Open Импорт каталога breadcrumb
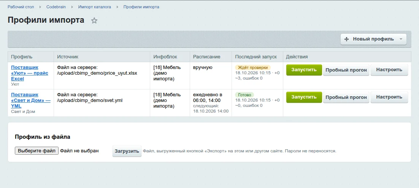Viewport: 419px width, 188px height. coord(94,7)
